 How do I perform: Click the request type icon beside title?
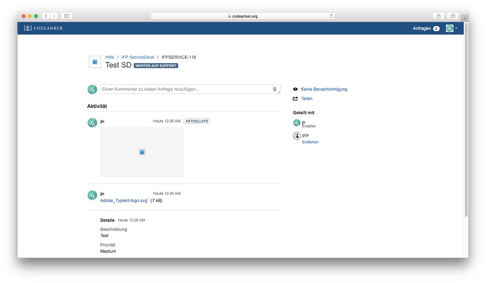[95, 62]
